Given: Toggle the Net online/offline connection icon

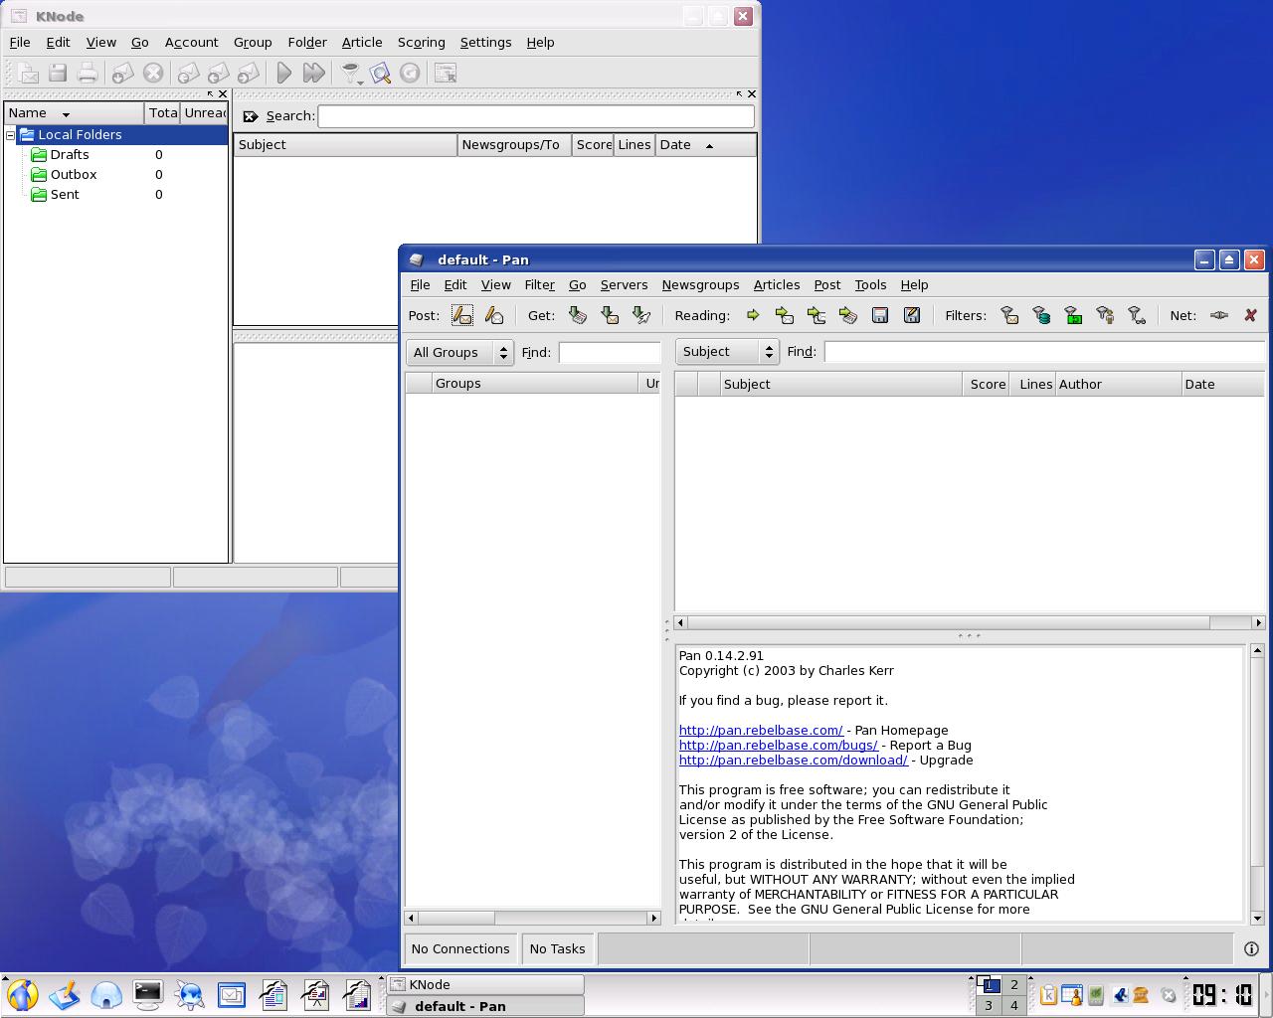Looking at the screenshot, I should (x=1219, y=315).
